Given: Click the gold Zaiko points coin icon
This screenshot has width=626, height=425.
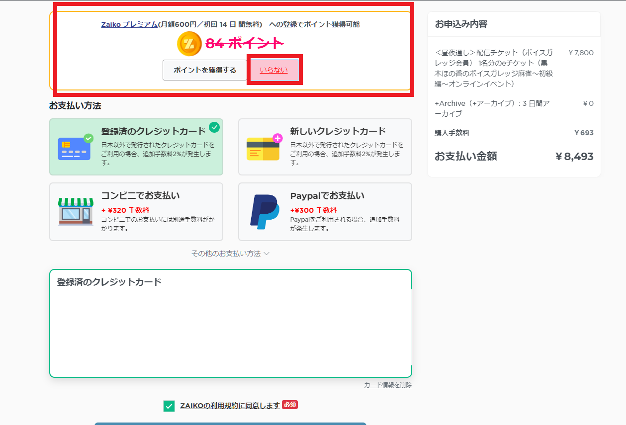Looking at the screenshot, I should 189,44.
